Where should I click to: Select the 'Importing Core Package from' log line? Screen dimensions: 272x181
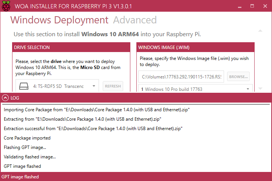(96, 110)
